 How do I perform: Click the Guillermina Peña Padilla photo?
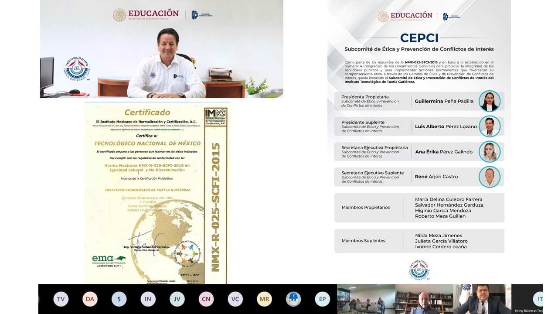pyautogui.click(x=490, y=101)
